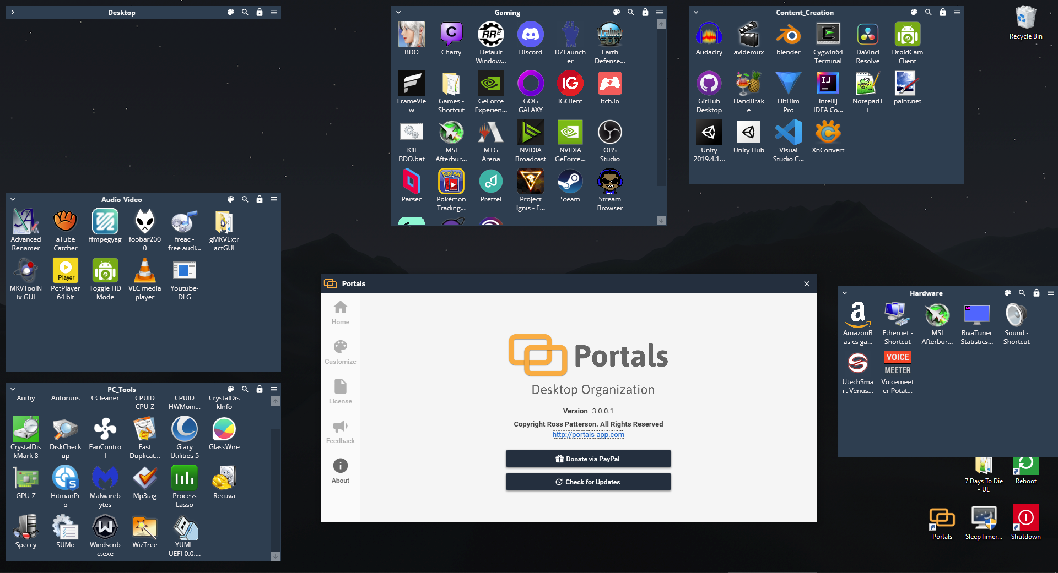Open GitHub Desktop icon
Viewport: 1058px width, 573px height.
click(709, 92)
